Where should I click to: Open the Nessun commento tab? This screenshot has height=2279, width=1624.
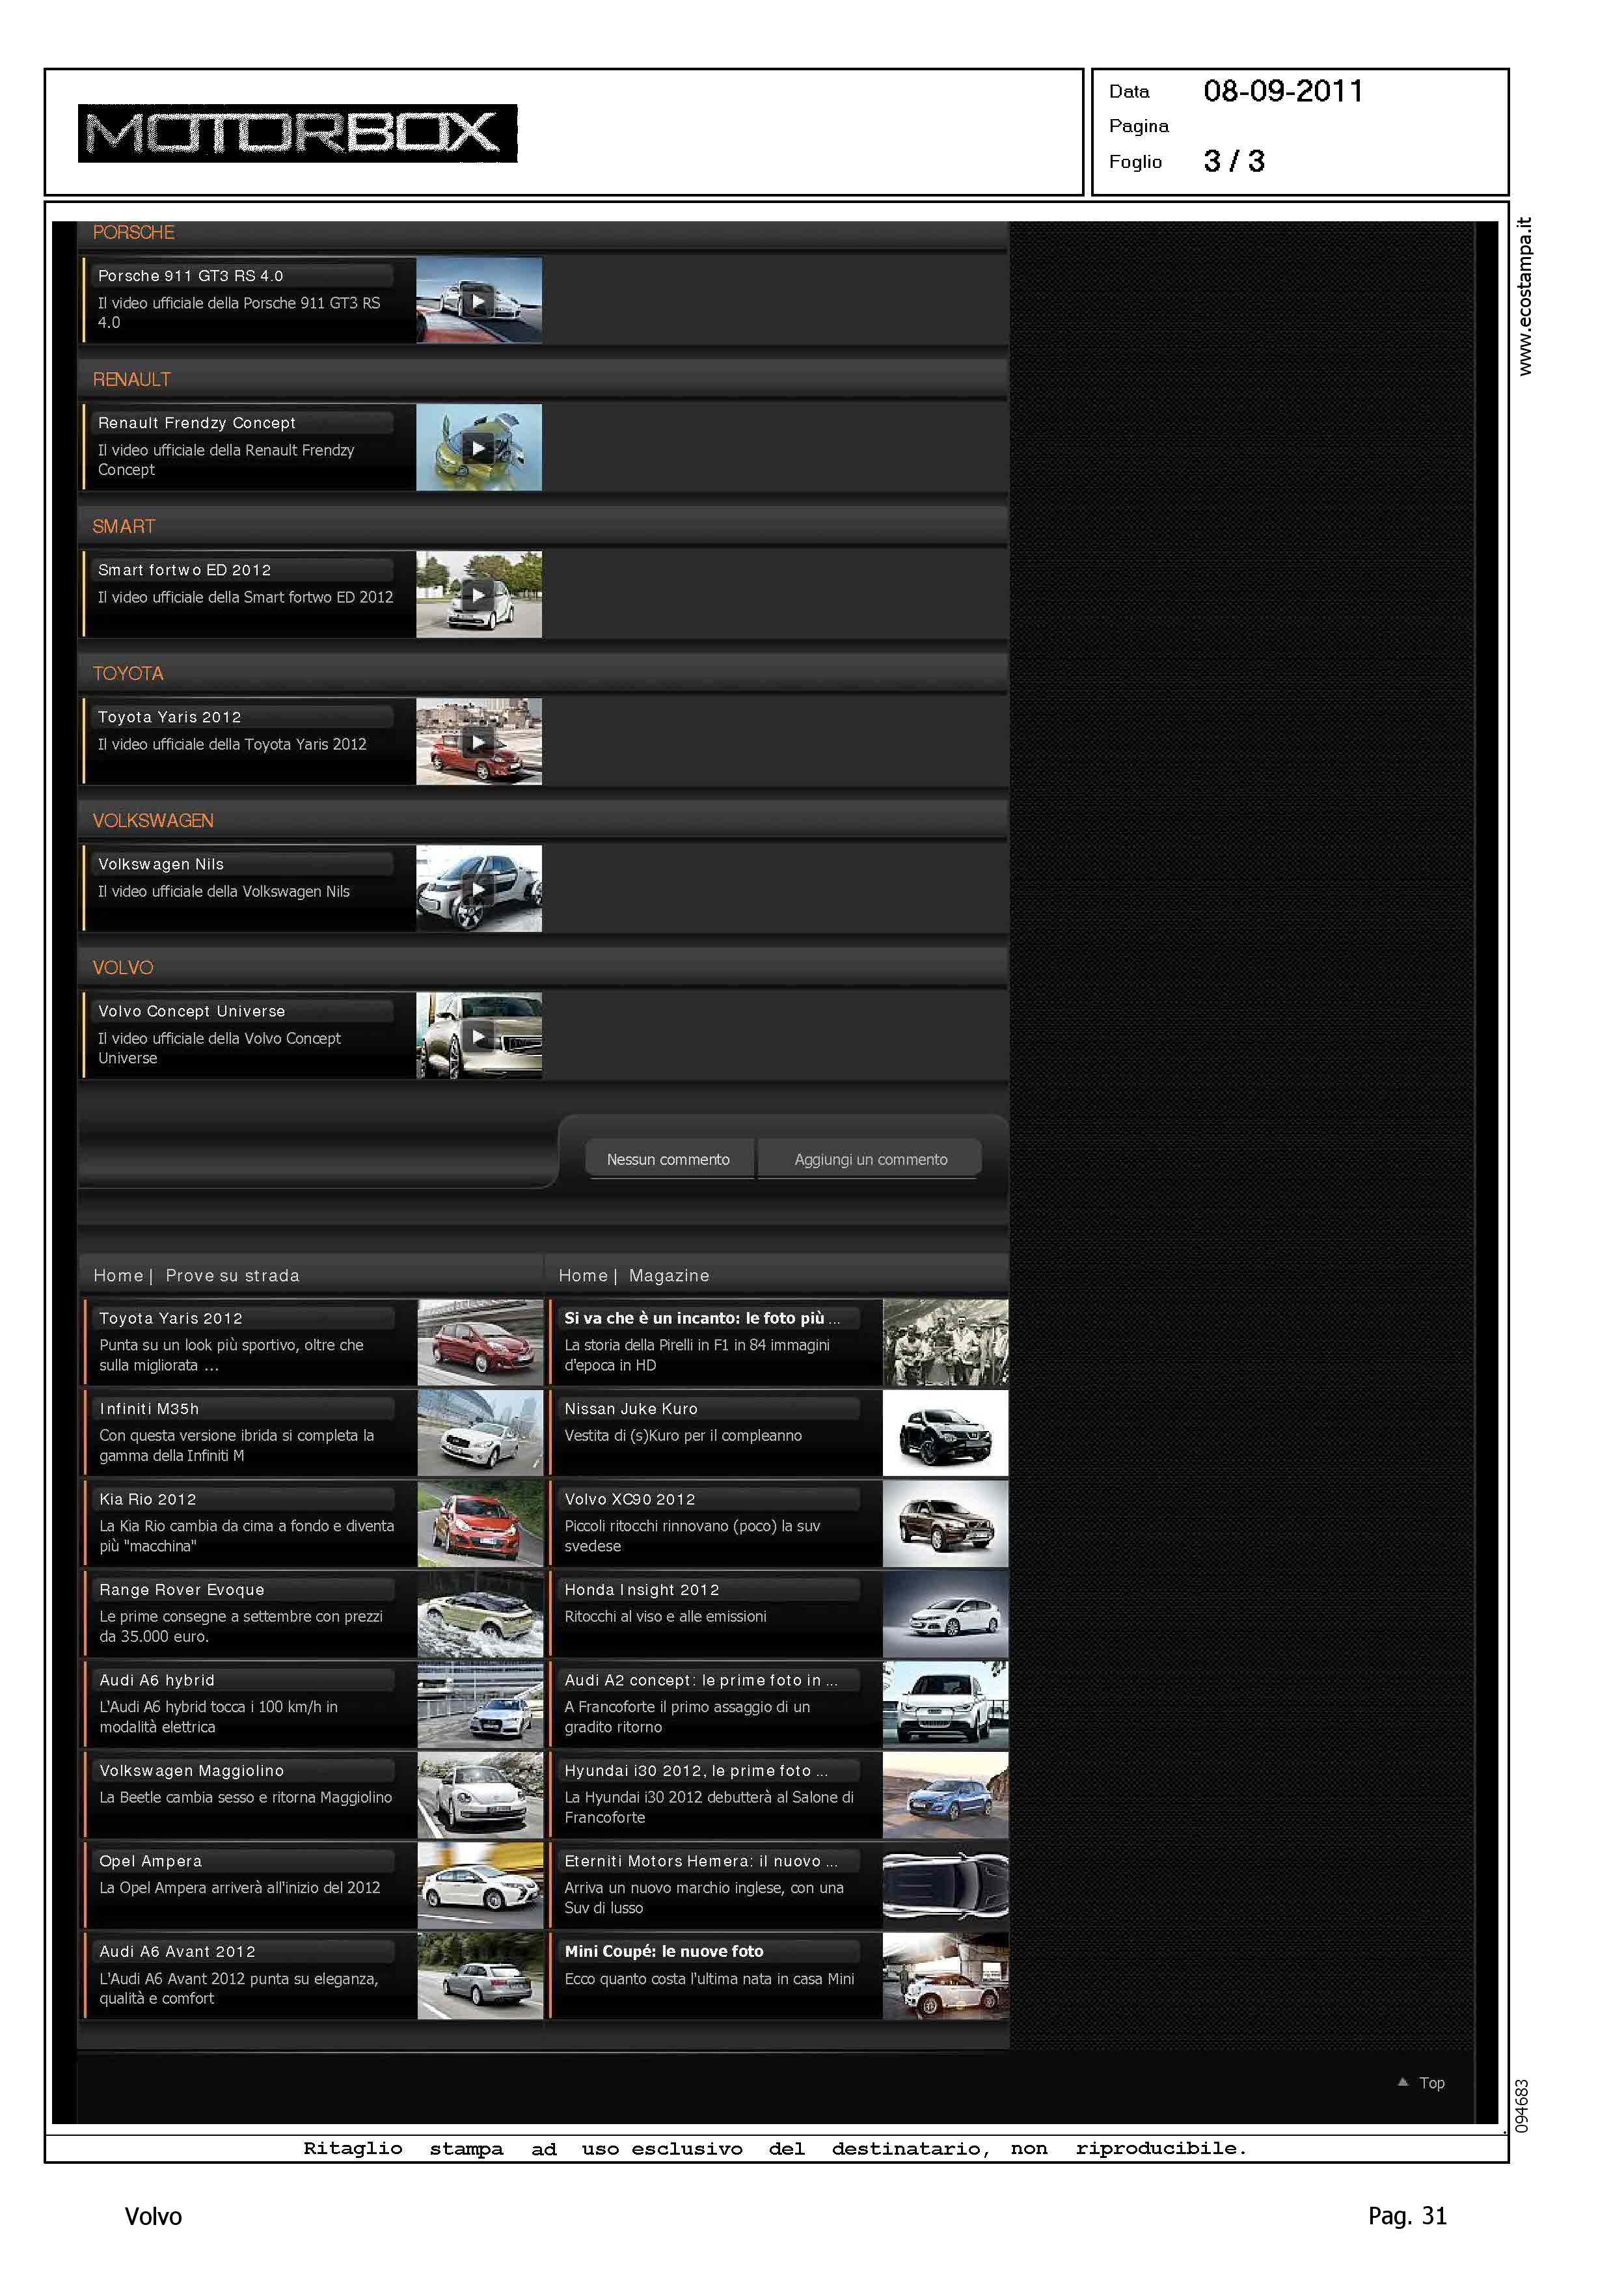tap(668, 1159)
